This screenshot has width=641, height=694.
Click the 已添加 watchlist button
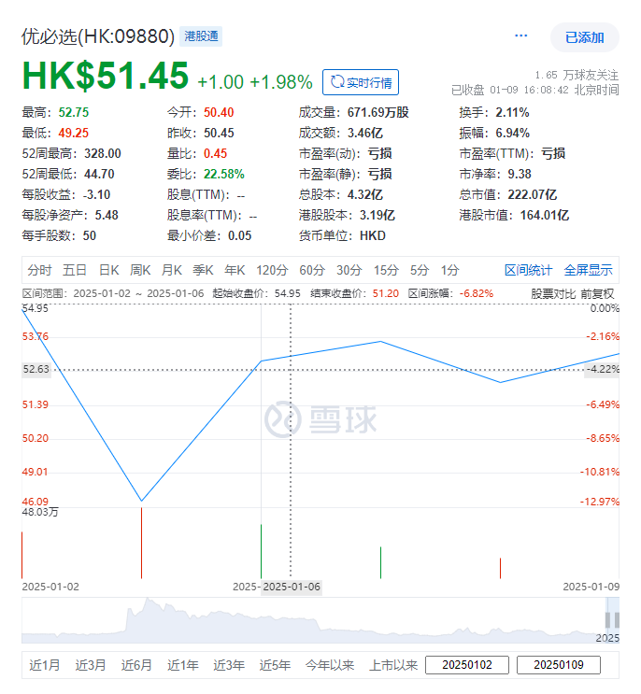(584, 37)
